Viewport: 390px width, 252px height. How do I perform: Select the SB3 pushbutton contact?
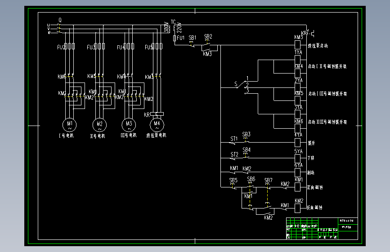[x=246, y=141]
